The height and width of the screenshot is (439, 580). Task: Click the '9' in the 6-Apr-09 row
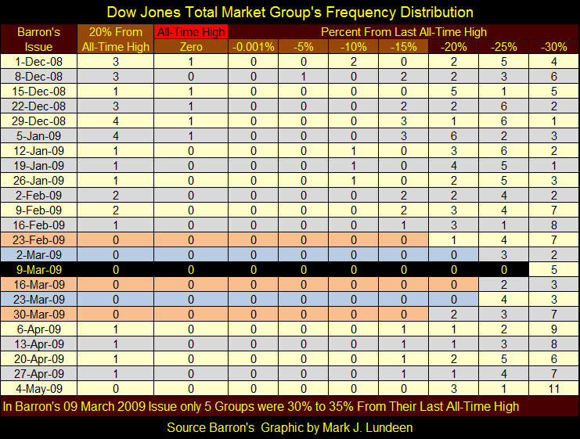(x=553, y=329)
